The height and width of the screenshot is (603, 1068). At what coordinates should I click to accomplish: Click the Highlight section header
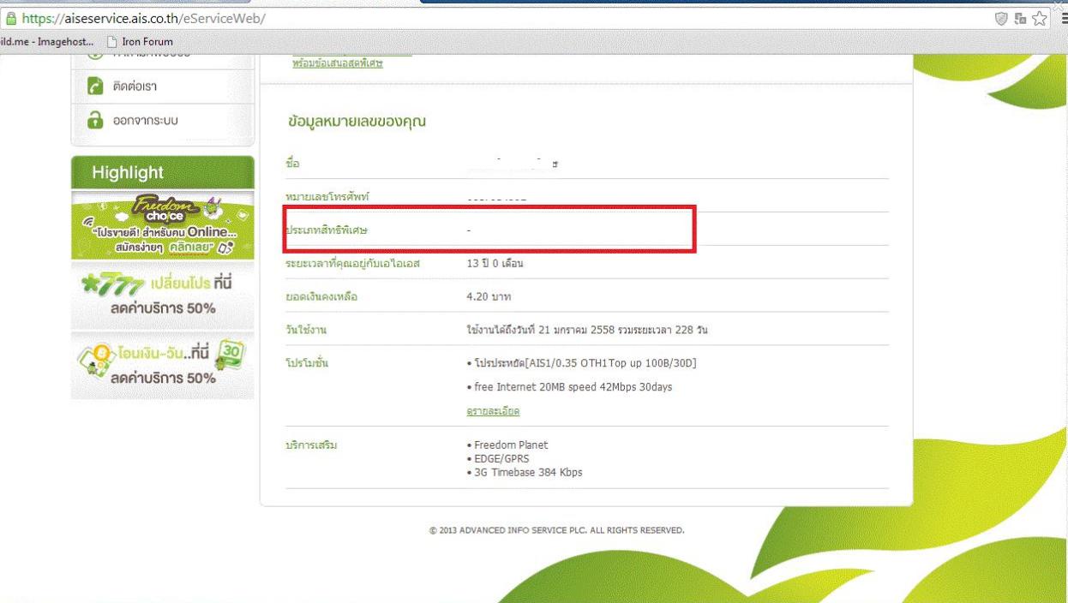163,173
